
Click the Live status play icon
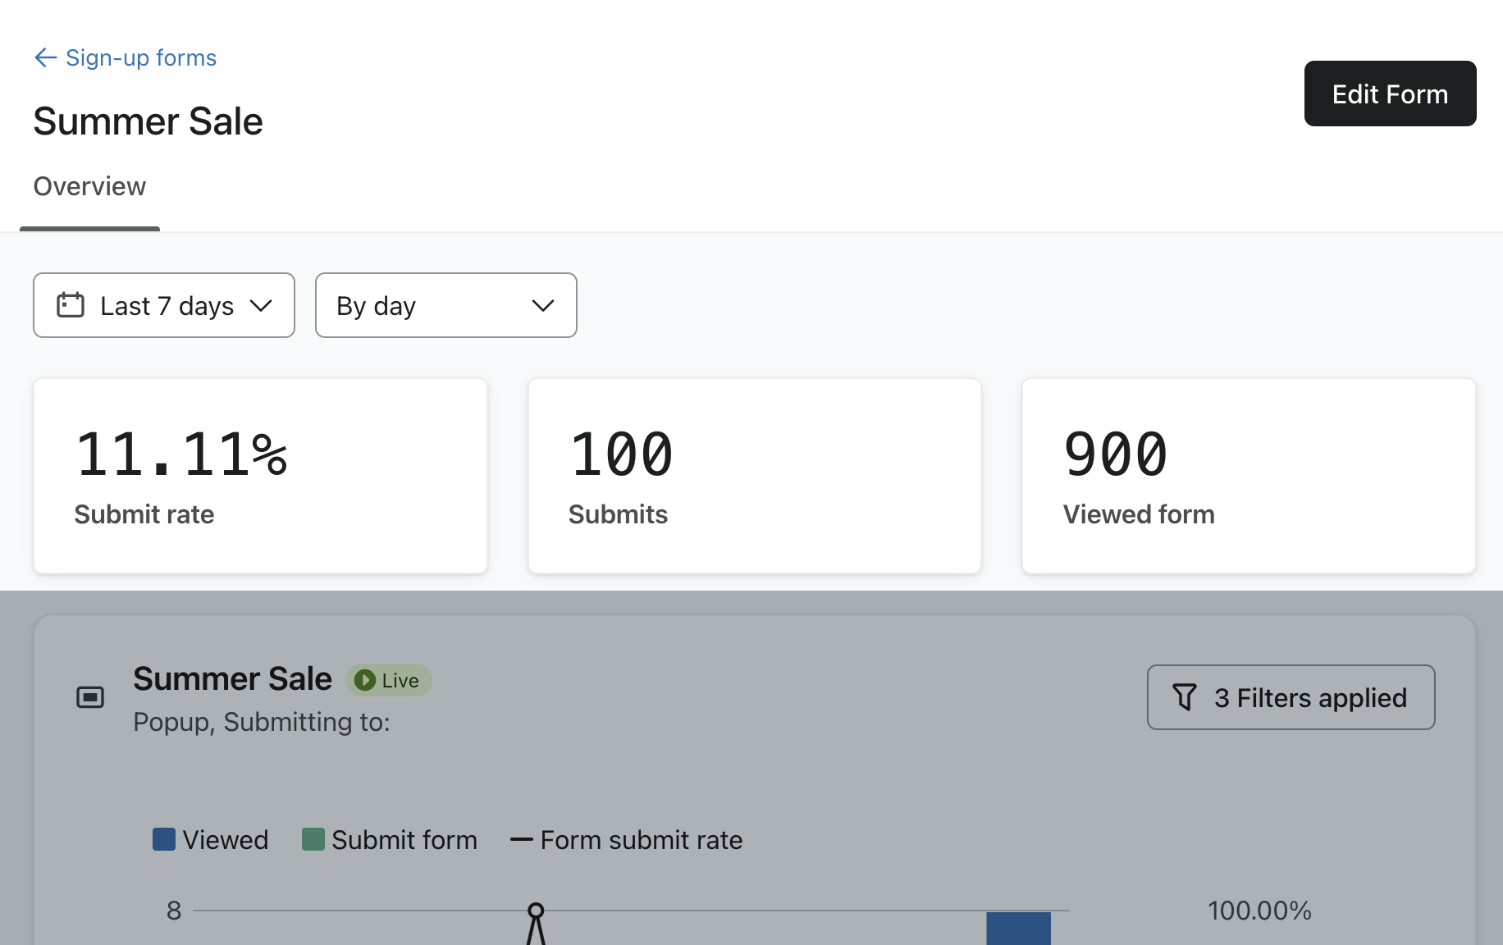[365, 680]
